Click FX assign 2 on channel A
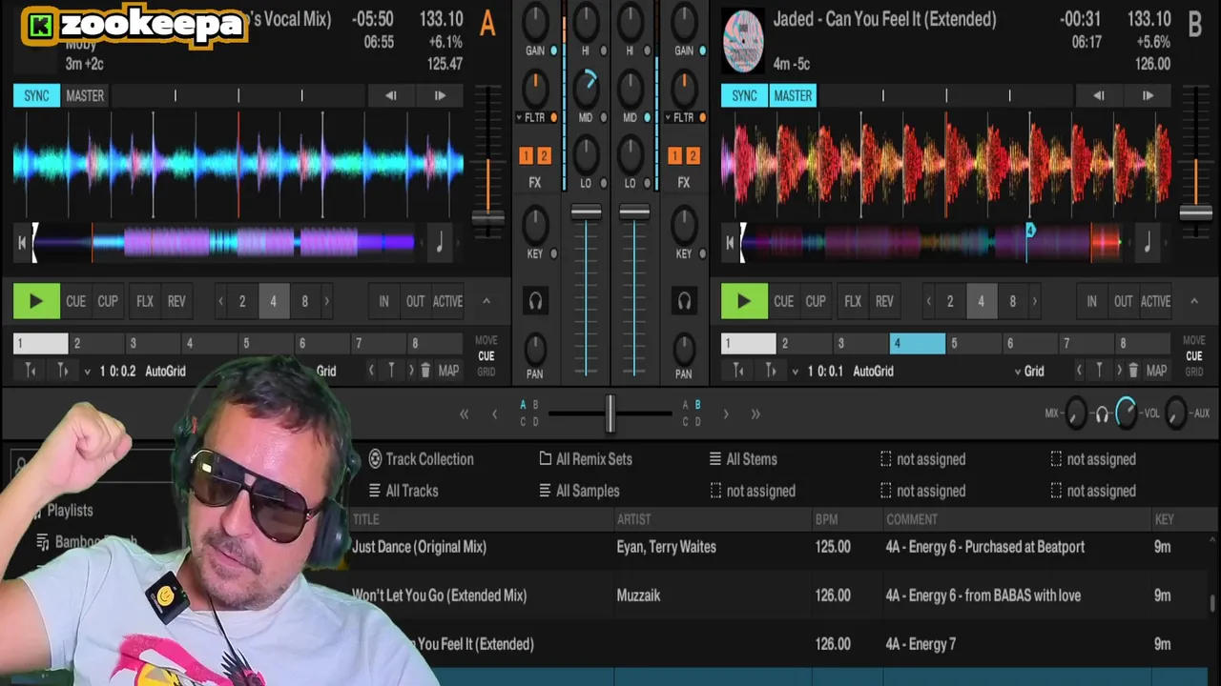 pos(543,155)
